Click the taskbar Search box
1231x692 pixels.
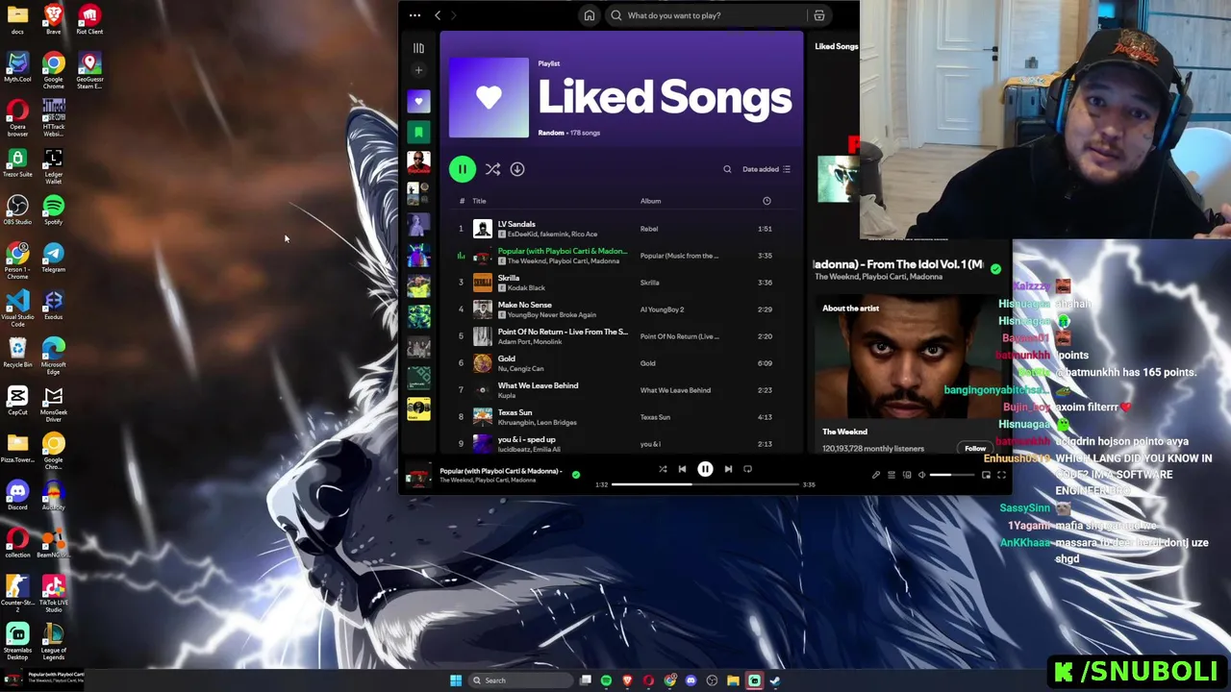coord(519,680)
